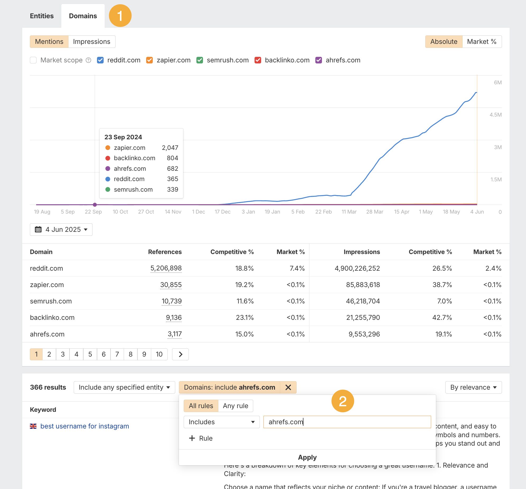Click the Market scope help icon
The image size is (526, 489).
click(88, 60)
